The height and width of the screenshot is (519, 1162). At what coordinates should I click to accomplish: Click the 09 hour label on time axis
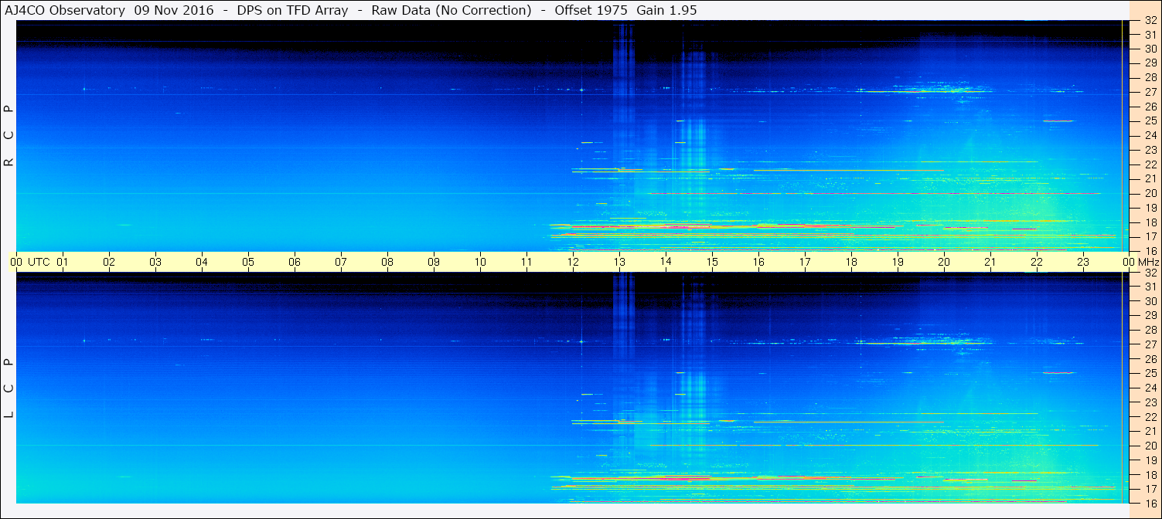(434, 262)
